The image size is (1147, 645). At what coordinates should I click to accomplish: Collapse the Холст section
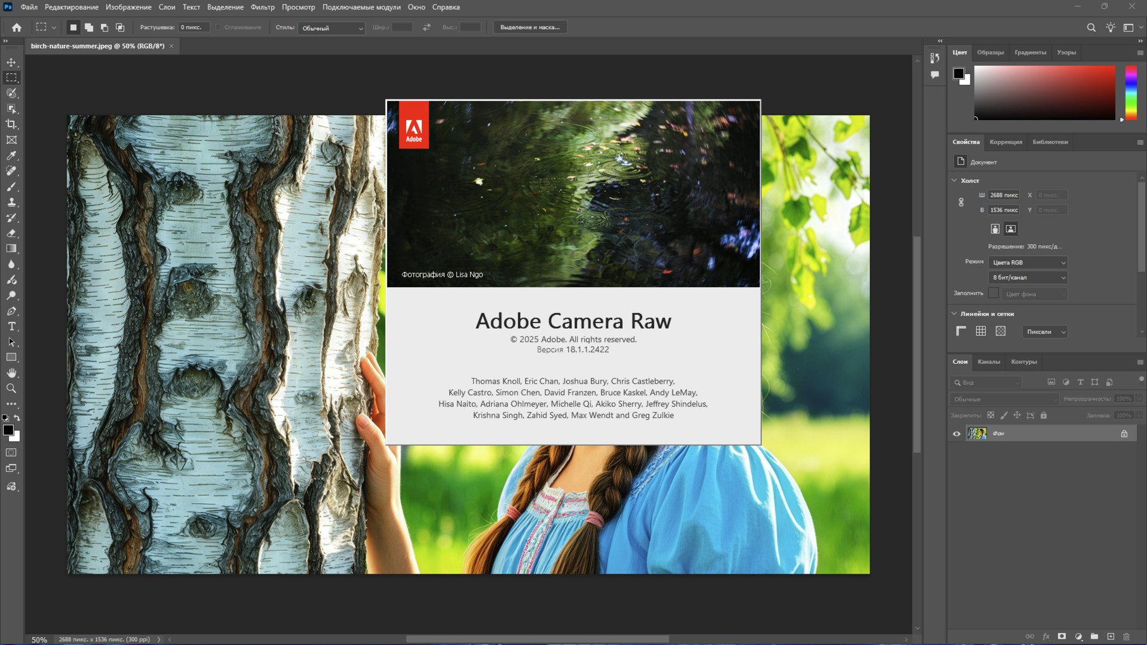click(x=955, y=181)
